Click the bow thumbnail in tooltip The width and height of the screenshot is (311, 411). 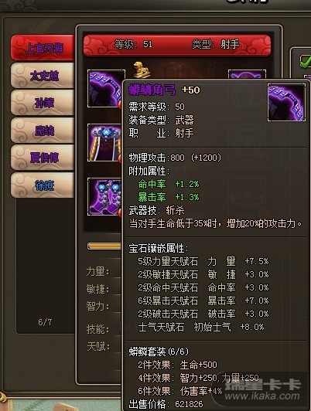(286, 103)
